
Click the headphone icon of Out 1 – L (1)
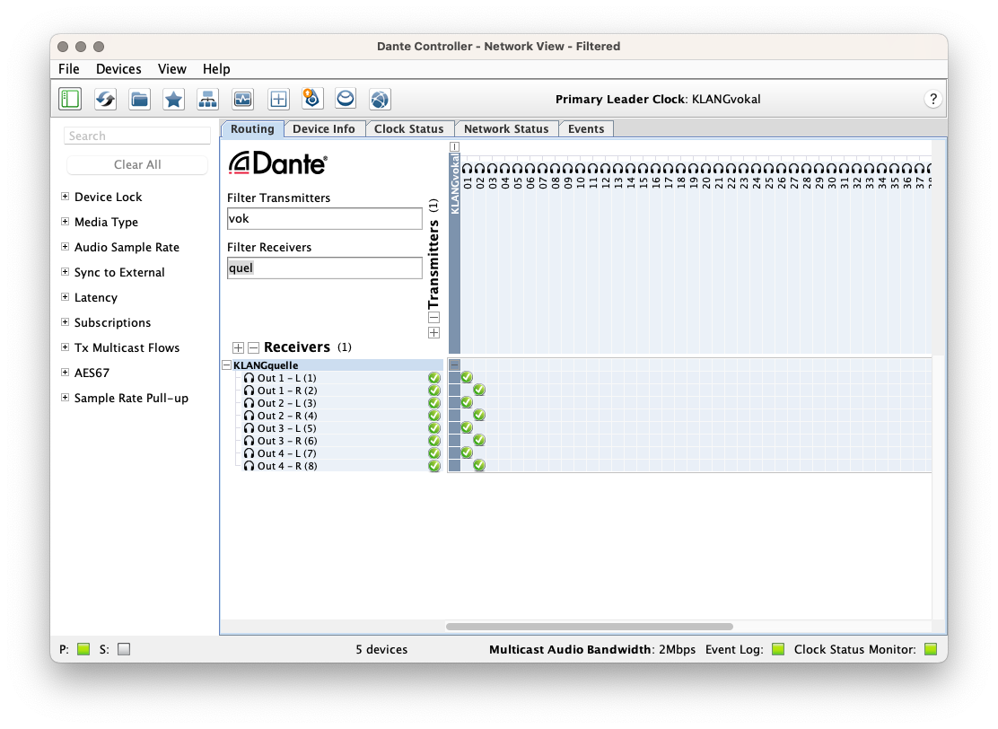pyautogui.click(x=249, y=378)
